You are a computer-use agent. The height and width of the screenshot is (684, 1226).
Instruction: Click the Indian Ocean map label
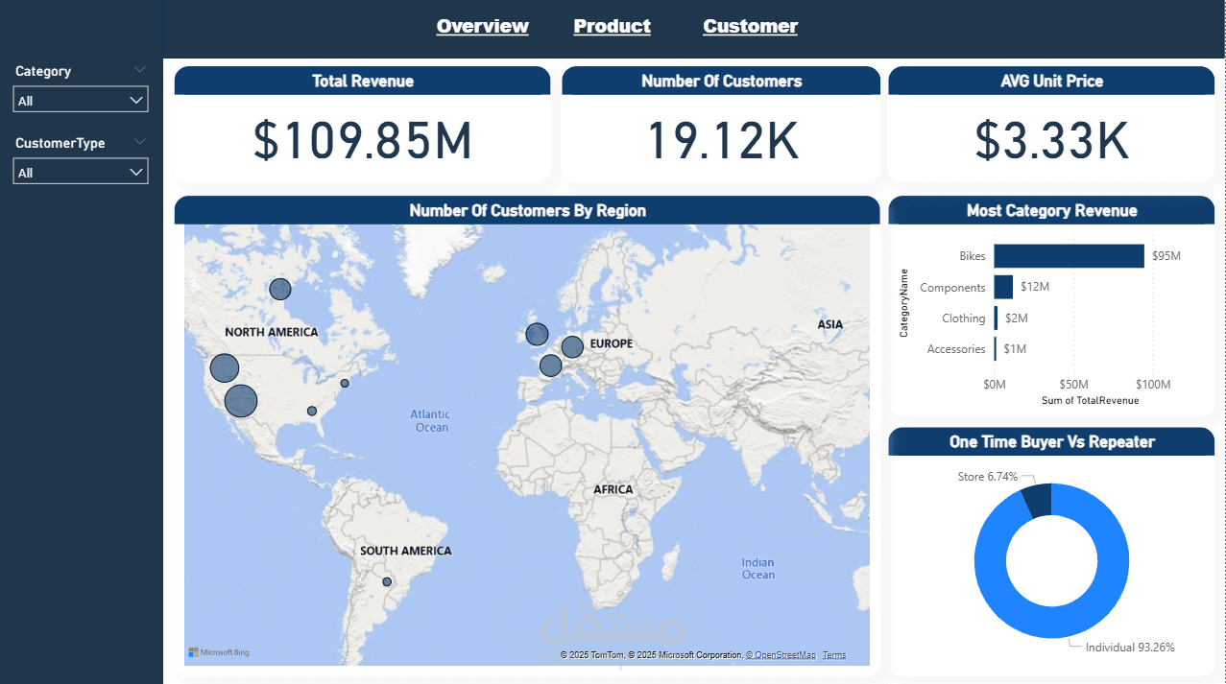[758, 568]
